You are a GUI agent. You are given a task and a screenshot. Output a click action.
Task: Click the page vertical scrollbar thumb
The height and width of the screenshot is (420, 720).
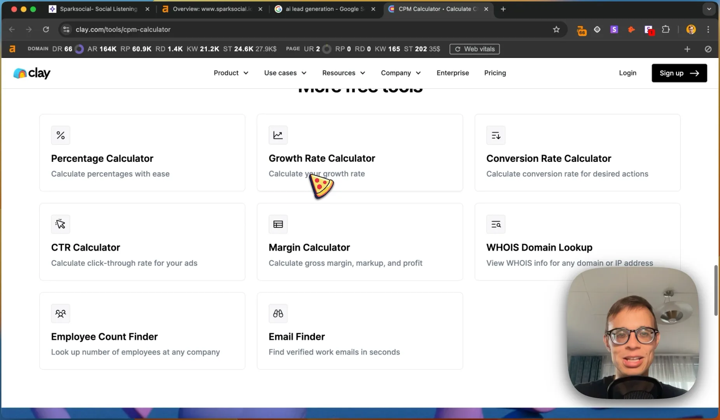tap(716, 290)
